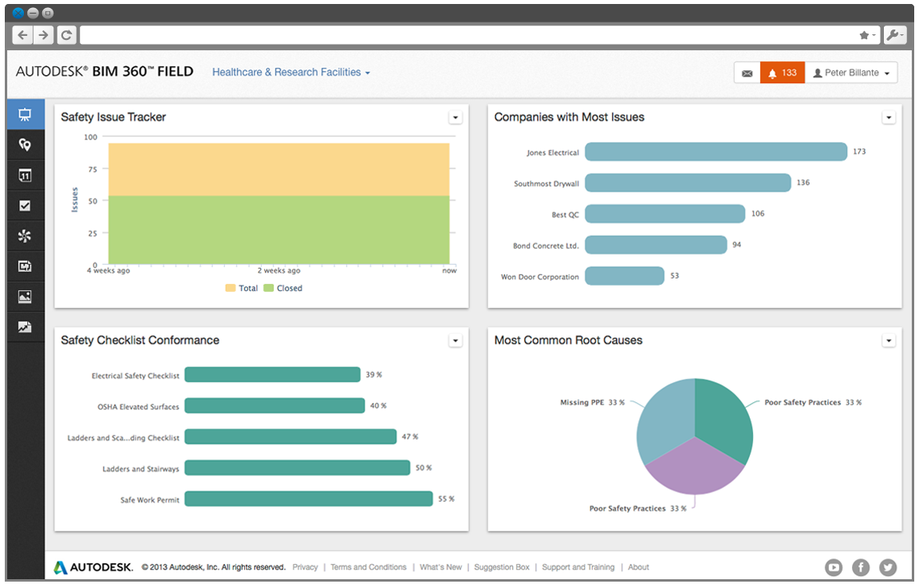Open the Most Common Root Causes widget menu
The image size is (919, 588).
(889, 340)
